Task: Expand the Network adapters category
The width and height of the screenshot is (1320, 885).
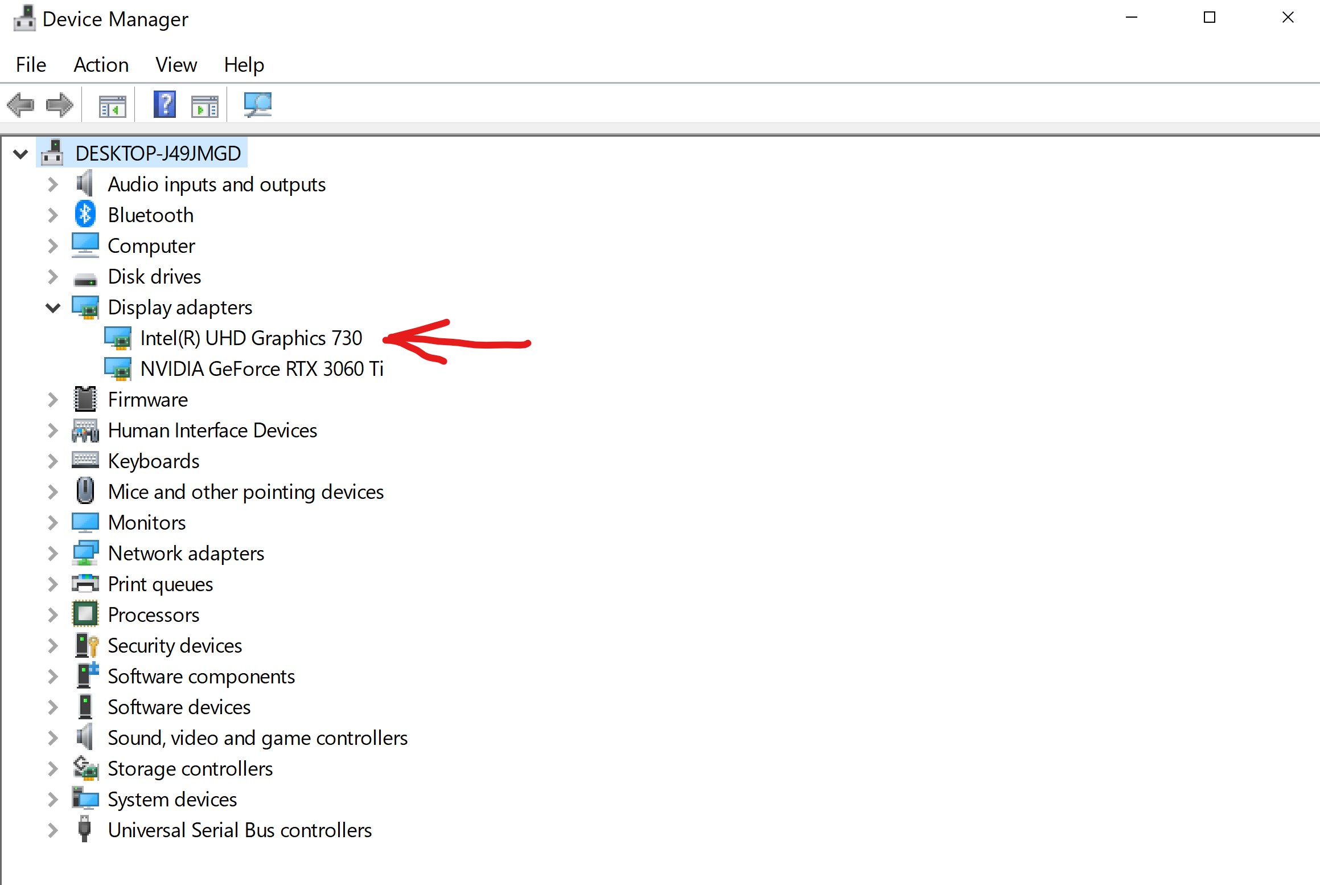Action: (x=53, y=554)
